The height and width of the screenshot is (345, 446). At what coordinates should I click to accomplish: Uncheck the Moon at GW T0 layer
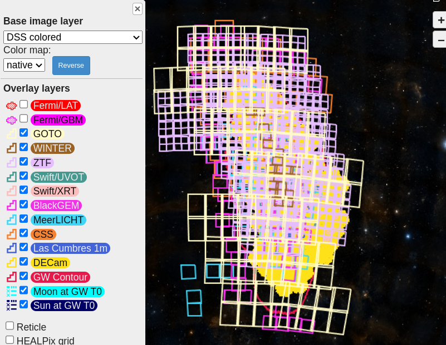23,290
